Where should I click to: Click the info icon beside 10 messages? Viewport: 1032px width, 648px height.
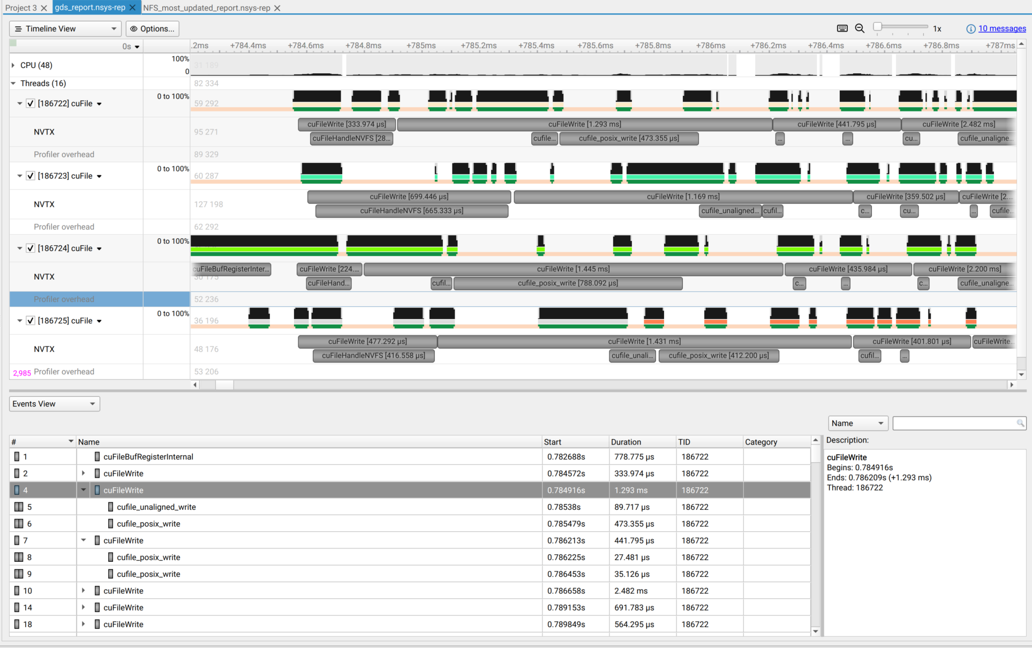pyautogui.click(x=971, y=28)
